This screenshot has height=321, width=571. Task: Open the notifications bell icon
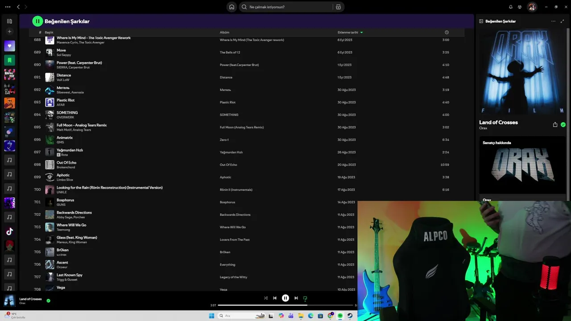click(511, 7)
